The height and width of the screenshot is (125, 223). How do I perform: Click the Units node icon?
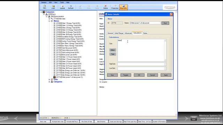52,80
